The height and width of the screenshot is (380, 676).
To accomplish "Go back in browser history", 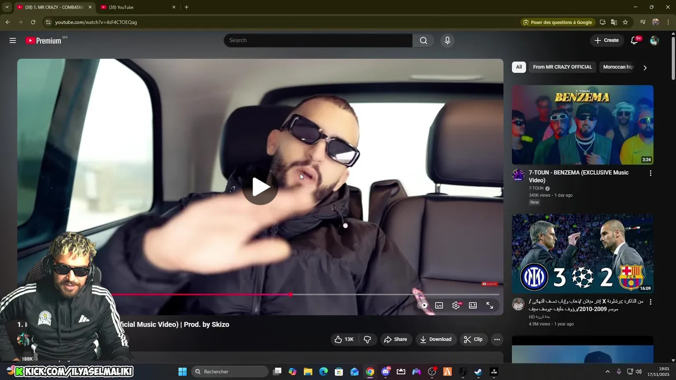I will point(7,22).
